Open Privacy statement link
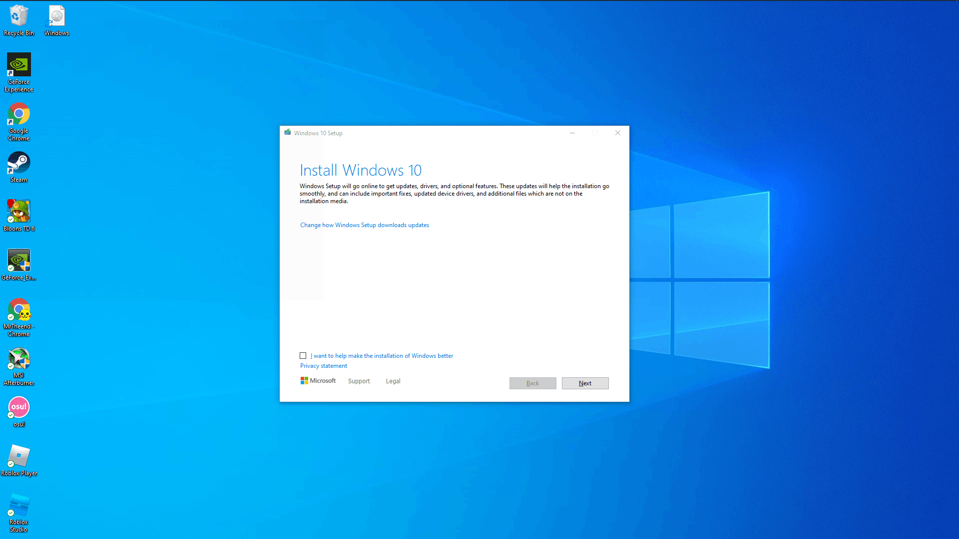959x539 pixels. click(x=323, y=365)
